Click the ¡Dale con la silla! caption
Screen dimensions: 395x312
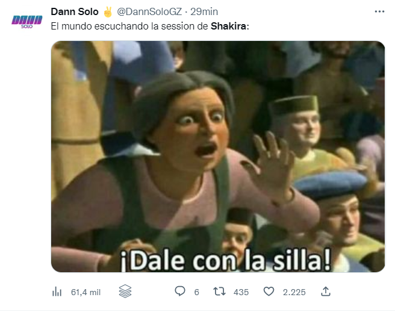225,260
